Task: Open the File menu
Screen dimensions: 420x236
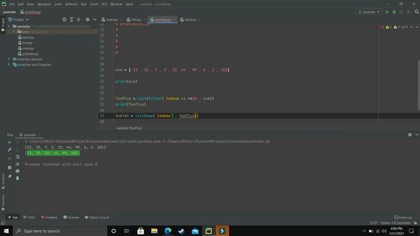Action: (x=12, y=5)
